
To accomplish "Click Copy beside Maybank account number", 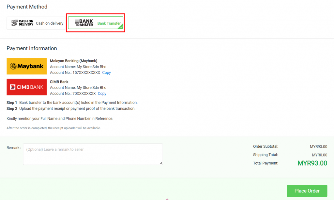I will tap(106, 73).
